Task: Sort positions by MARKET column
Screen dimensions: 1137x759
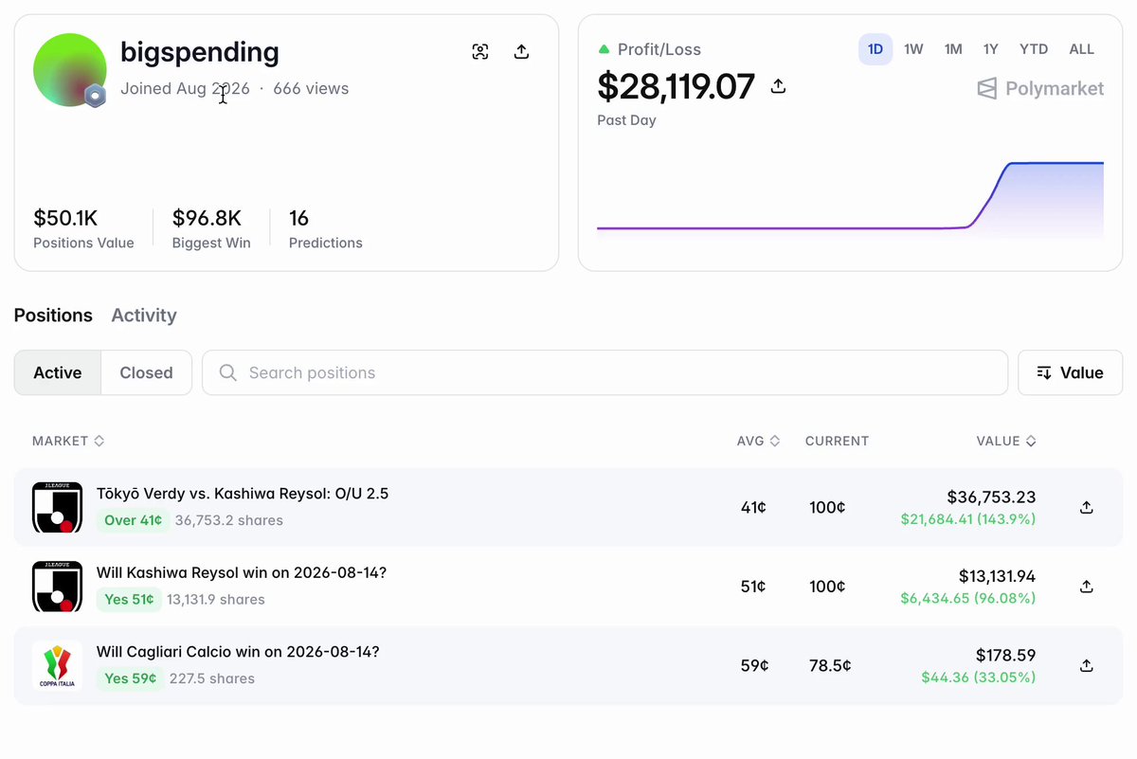Action: pyautogui.click(x=68, y=441)
